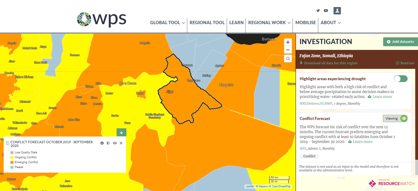Select the magnifier zoom-to-area map tool
Image resolution: width=418 pixels, height=191 pixels.
[288, 58]
